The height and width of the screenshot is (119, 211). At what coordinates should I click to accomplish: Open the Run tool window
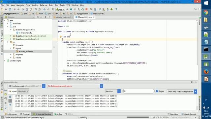[x=59, y=114]
